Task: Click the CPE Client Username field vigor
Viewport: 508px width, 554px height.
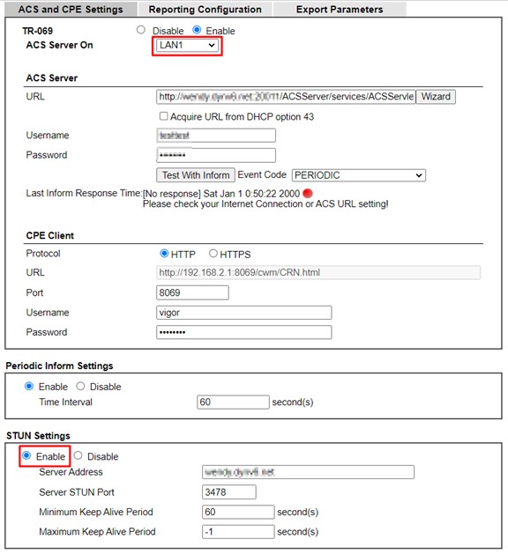Action: (243, 313)
